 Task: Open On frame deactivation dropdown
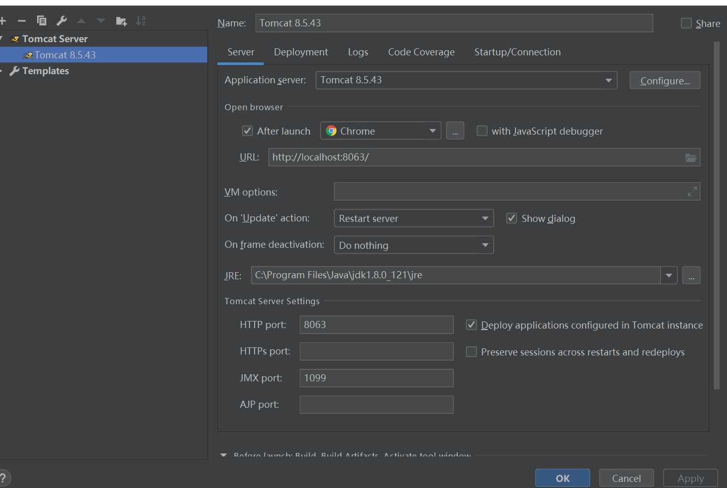[414, 245]
